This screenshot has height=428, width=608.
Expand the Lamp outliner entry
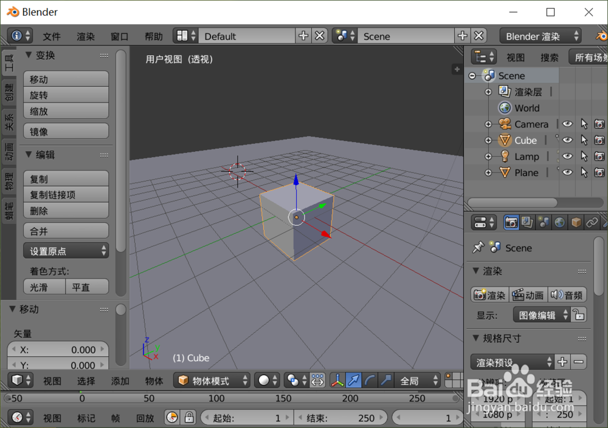(x=488, y=157)
